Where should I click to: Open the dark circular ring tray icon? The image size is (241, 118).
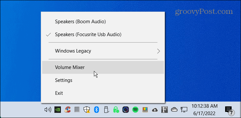(x=125, y=110)
